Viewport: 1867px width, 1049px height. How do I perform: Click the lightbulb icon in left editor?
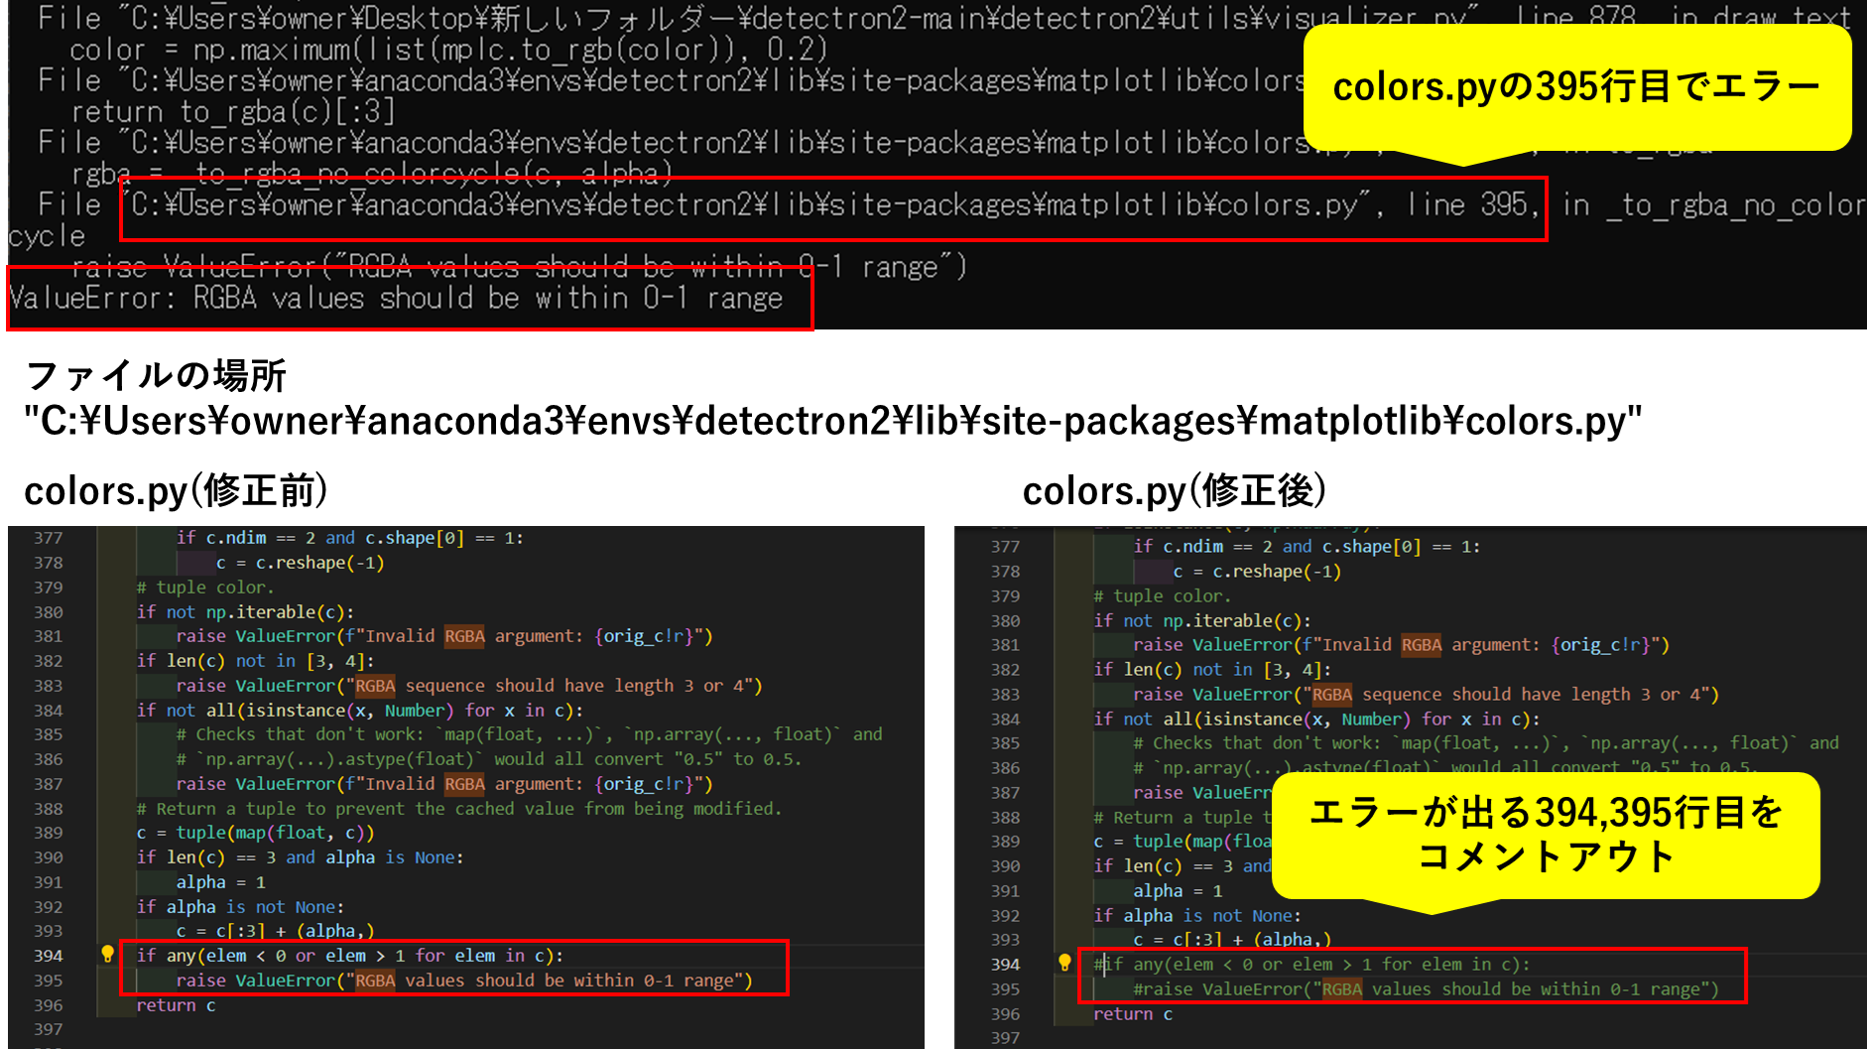pos(107,955)
